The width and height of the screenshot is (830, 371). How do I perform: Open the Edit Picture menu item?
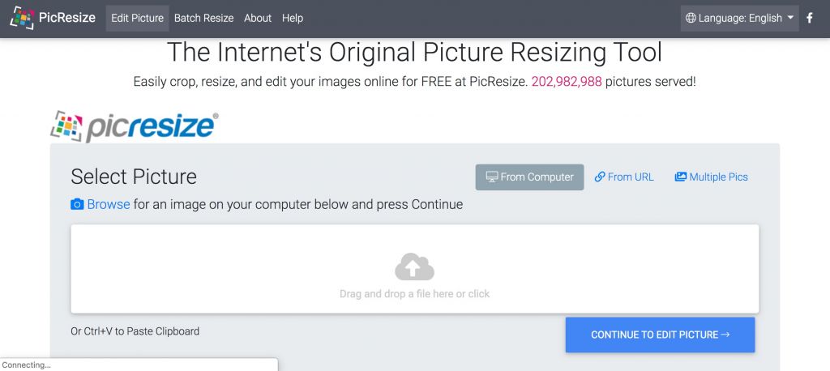tap(137, 18)
